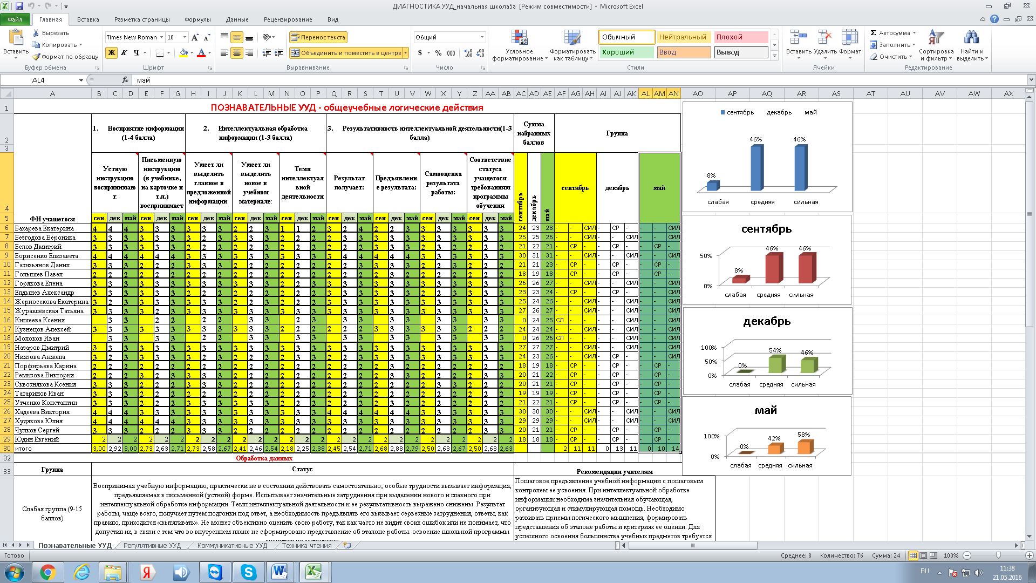This screenshot has width=1036, height=583.
Task: Click the decrease decimal places icon
Action: click(480, 53)
